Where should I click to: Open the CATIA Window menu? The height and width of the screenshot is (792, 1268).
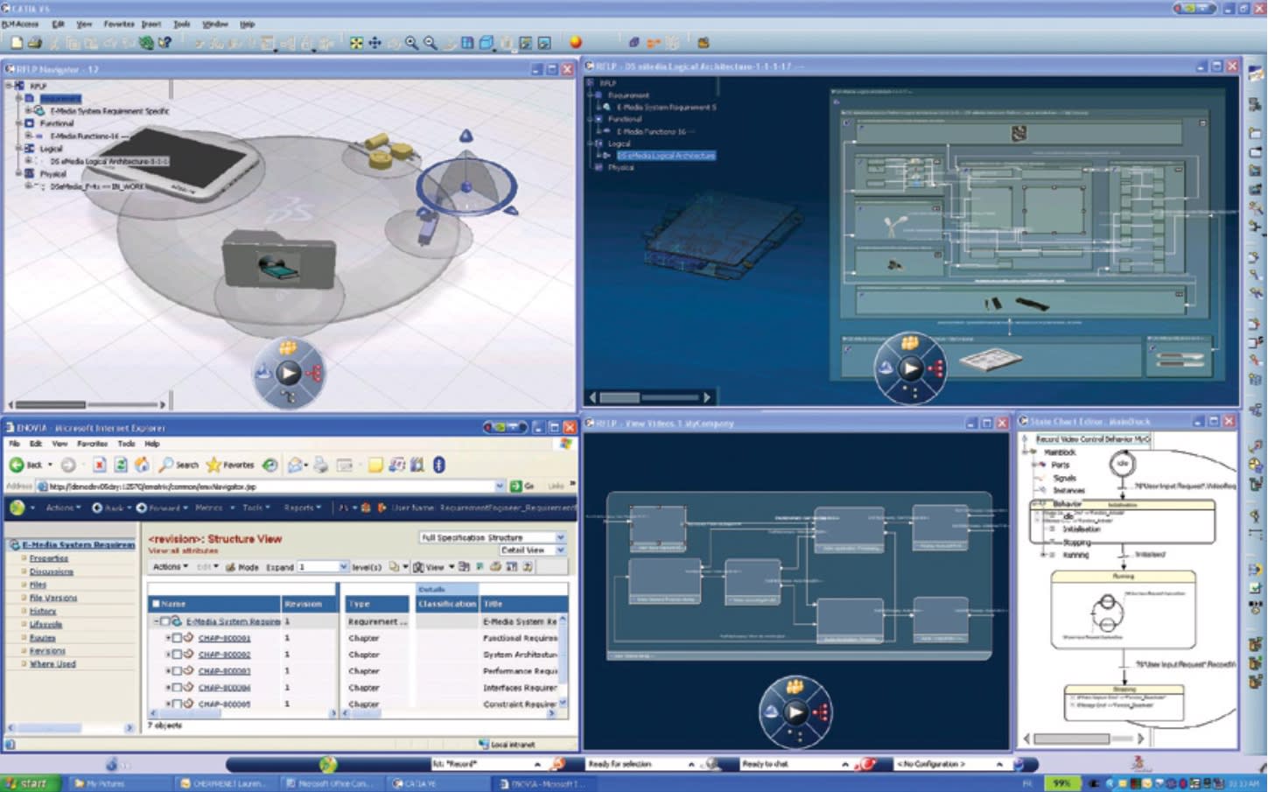(x=215, y=25)
